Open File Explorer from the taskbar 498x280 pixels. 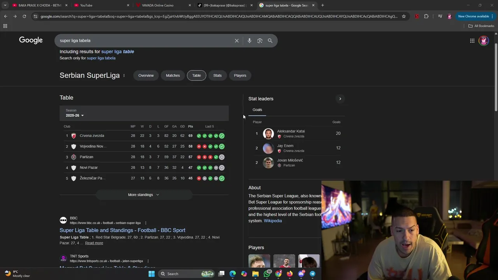255,274
